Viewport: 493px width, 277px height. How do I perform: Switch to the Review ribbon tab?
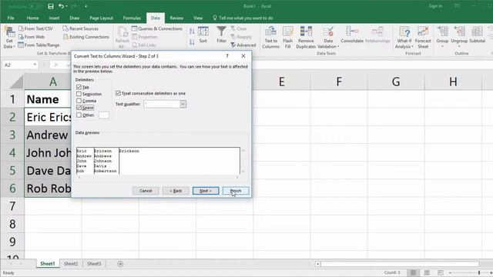[176, 18]
